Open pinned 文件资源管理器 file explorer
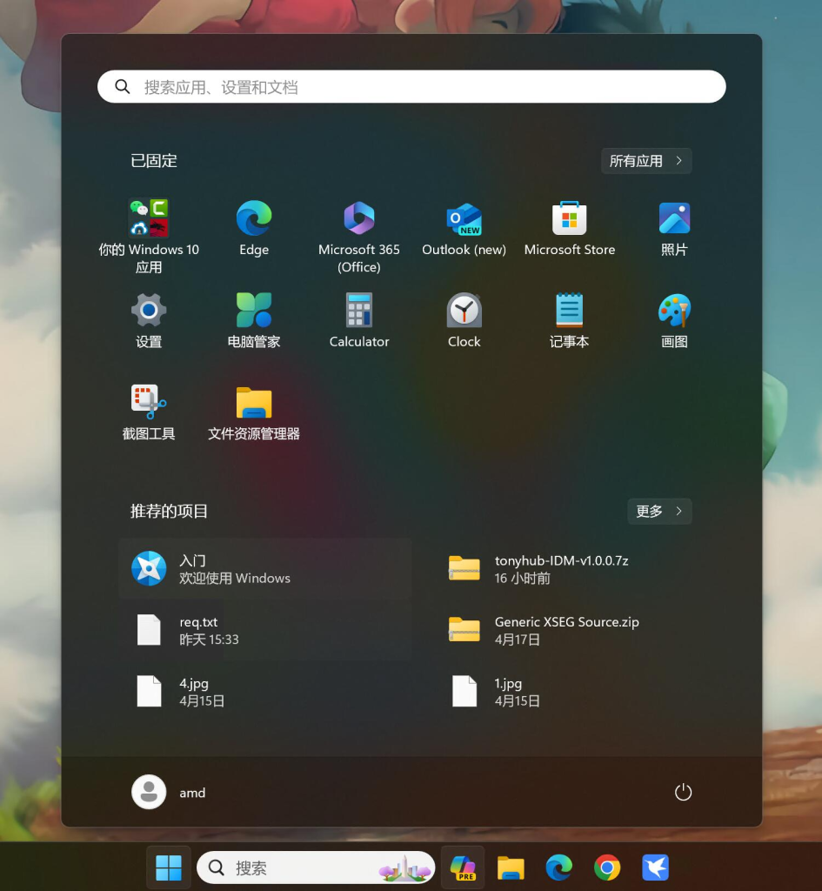 click(x=254, y=412)
